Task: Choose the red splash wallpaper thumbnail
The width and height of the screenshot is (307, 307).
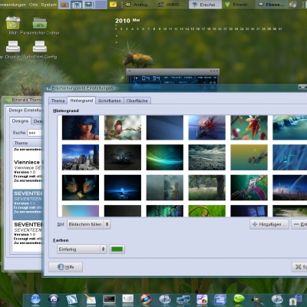Action: click(x=207, y=127)
